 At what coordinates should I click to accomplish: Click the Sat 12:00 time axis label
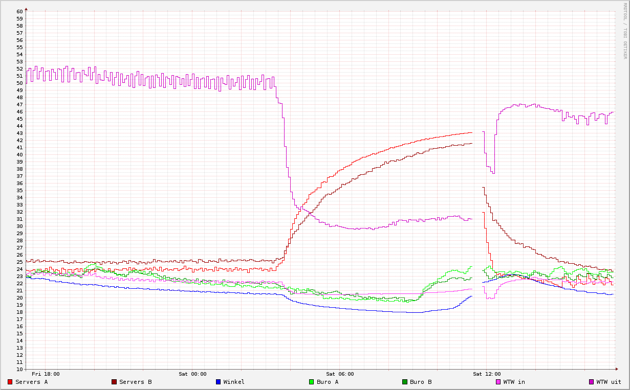click(487, 374)
